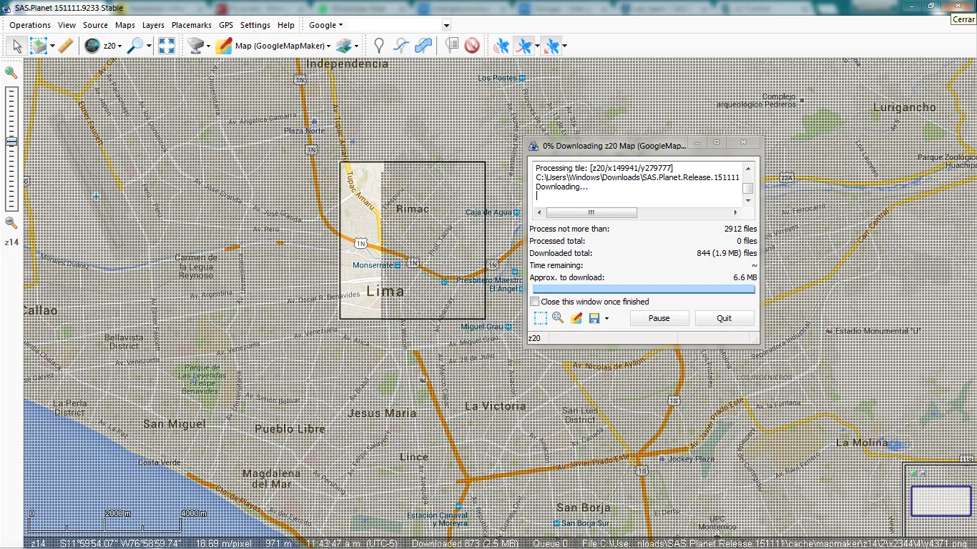Viewport: 977px width, 549px height.
Task: Open the save session dropdown arrow
Action: coord(607,318)
